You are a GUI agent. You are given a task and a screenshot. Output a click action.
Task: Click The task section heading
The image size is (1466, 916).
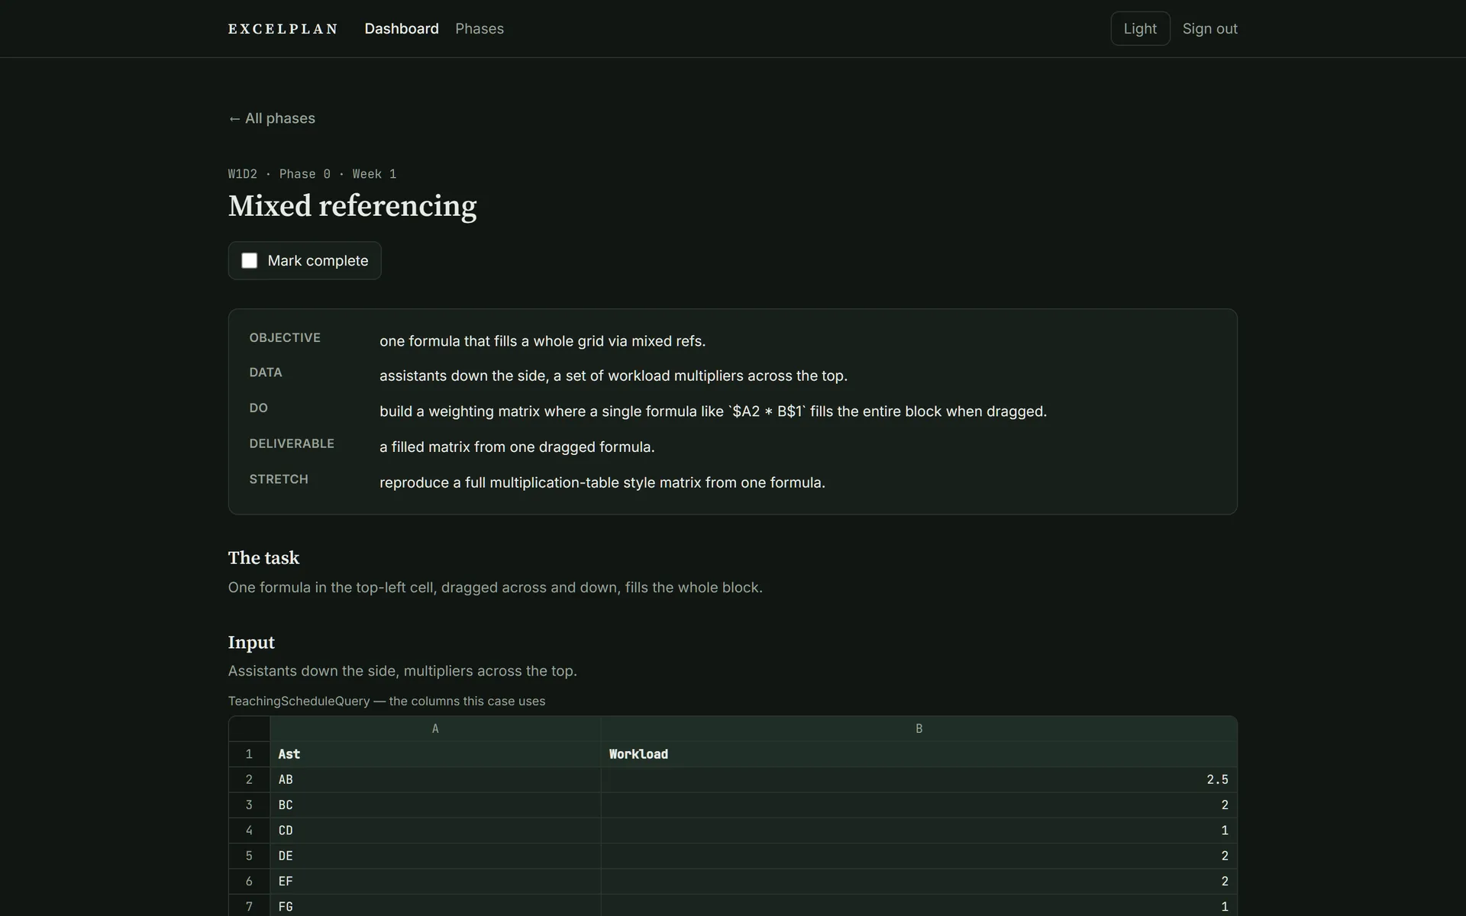click(263, 558)
